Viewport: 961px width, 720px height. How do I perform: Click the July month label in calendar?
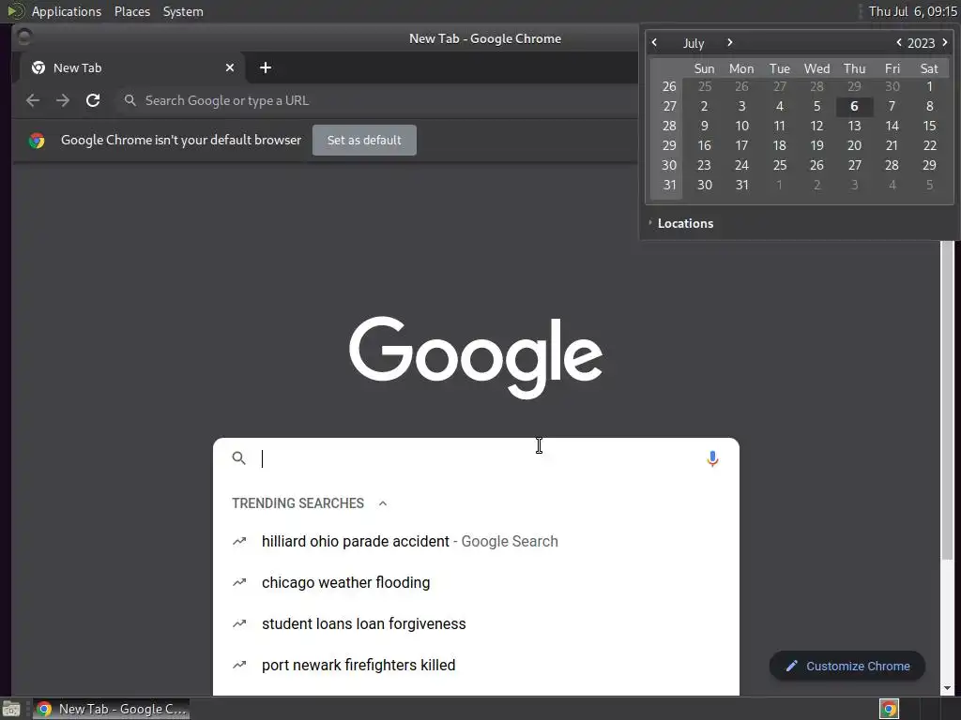(x=694, y=43)
